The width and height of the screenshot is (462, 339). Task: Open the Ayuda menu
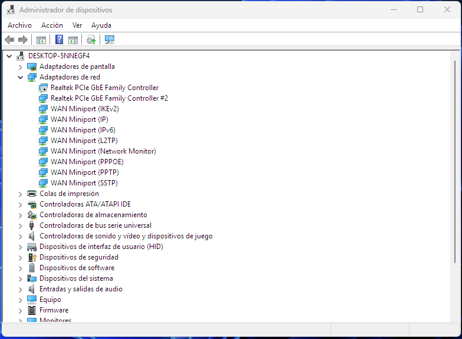tap(101, 25)
